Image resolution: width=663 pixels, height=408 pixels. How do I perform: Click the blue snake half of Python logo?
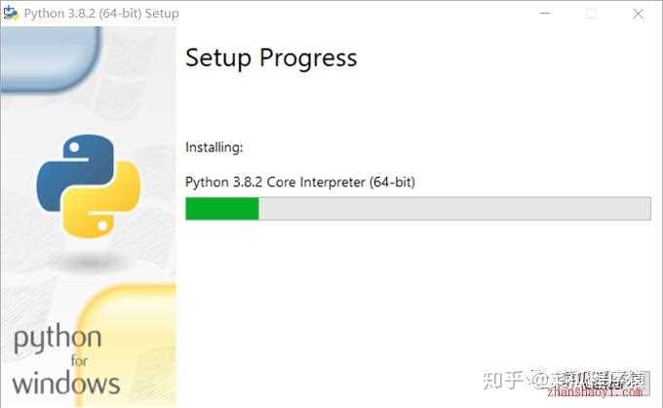pos(76,172)
